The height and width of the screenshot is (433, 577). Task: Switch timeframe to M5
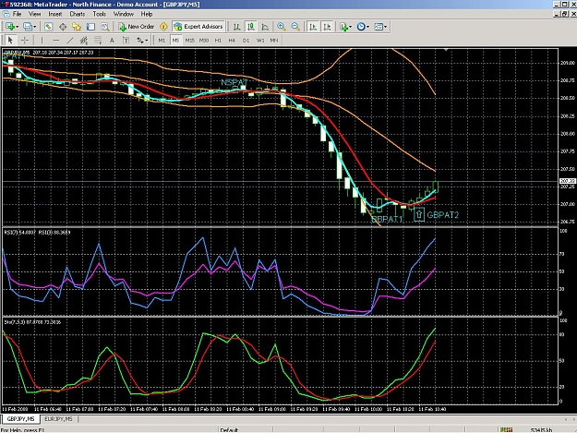coord(175,40)
